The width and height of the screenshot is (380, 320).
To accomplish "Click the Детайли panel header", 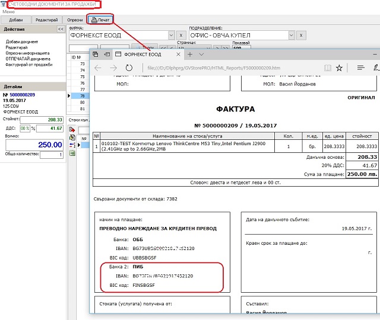I will point(33,87).
